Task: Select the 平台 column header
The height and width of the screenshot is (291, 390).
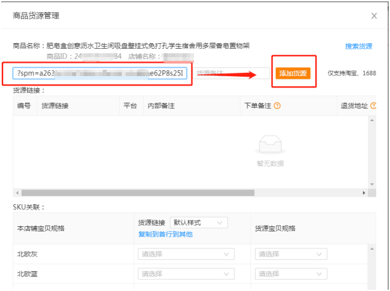Action: pos(130,106)
